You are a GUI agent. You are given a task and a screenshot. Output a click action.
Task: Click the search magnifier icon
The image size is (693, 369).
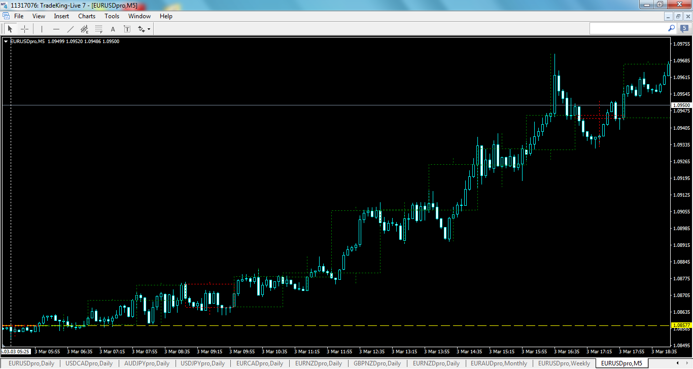(671, 28)
